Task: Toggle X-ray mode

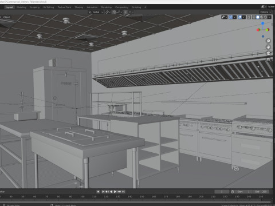Action: point(249,17)
